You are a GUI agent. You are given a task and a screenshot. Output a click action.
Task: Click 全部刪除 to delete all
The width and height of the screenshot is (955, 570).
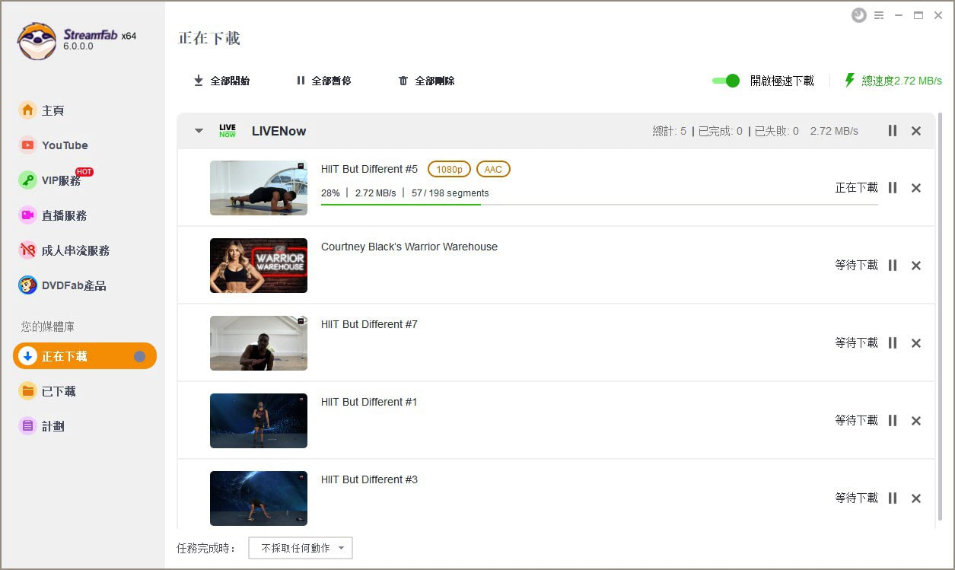coord(426,81)
